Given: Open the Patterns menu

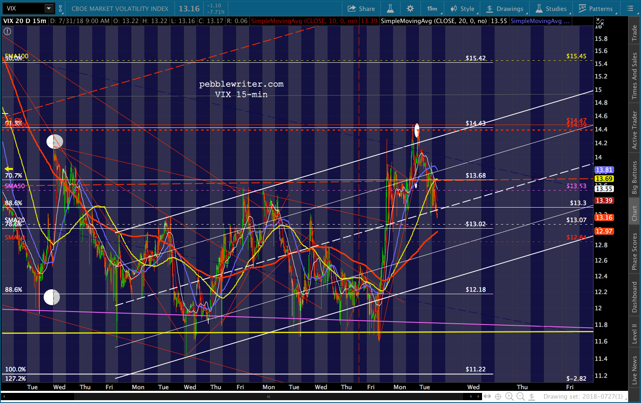Looking at the screenshot, I should click(x=596, y=8).
